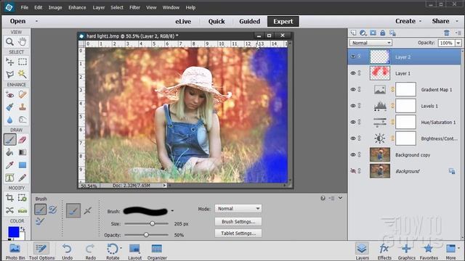Choose Color Replacement brush option
The image size is (465, 261).
click(x=40, y=221)
